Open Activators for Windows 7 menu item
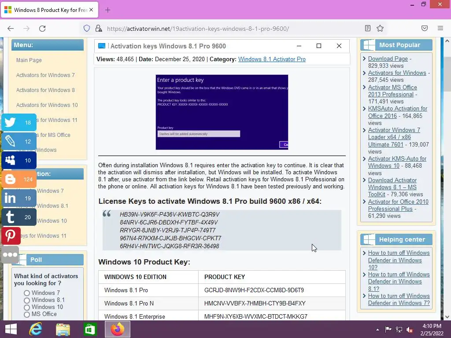This screenshot has width=451, height=338. 45,75
